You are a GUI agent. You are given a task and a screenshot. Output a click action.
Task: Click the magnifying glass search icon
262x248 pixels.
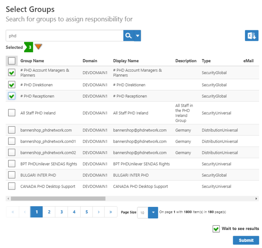[128, 36]
